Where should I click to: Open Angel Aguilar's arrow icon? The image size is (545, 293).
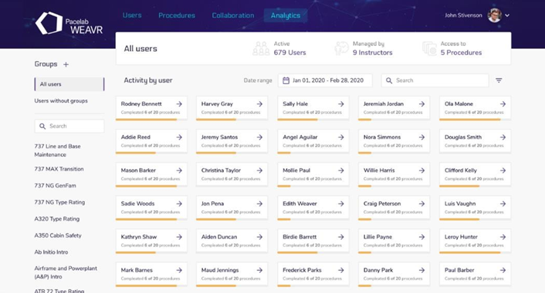tap(341, 137)
